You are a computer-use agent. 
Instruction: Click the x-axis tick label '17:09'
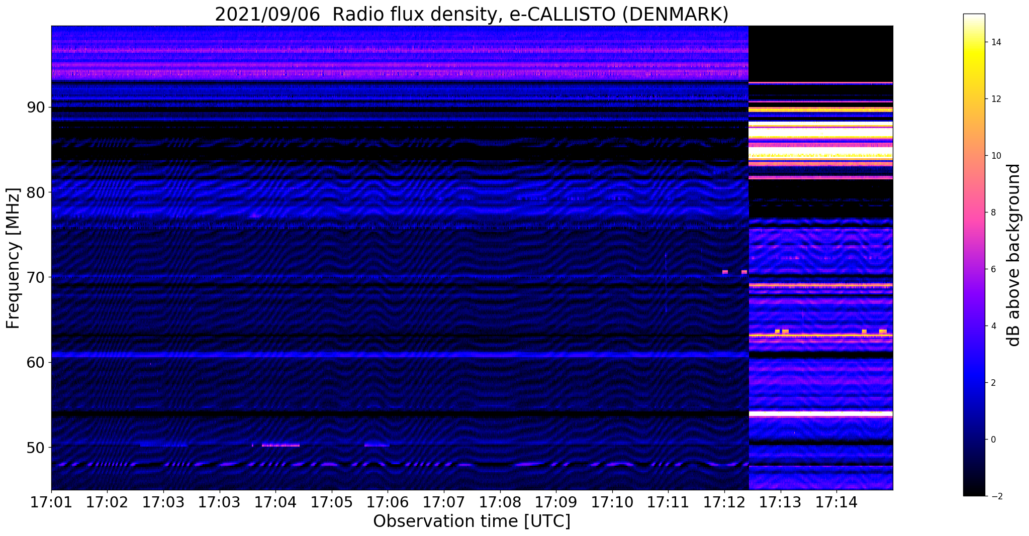pyautogui.click(x=556, y=503)
